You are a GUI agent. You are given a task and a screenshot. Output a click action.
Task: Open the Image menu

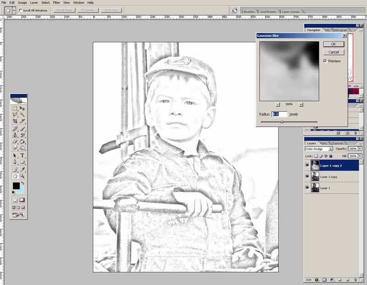coord(22,3)
